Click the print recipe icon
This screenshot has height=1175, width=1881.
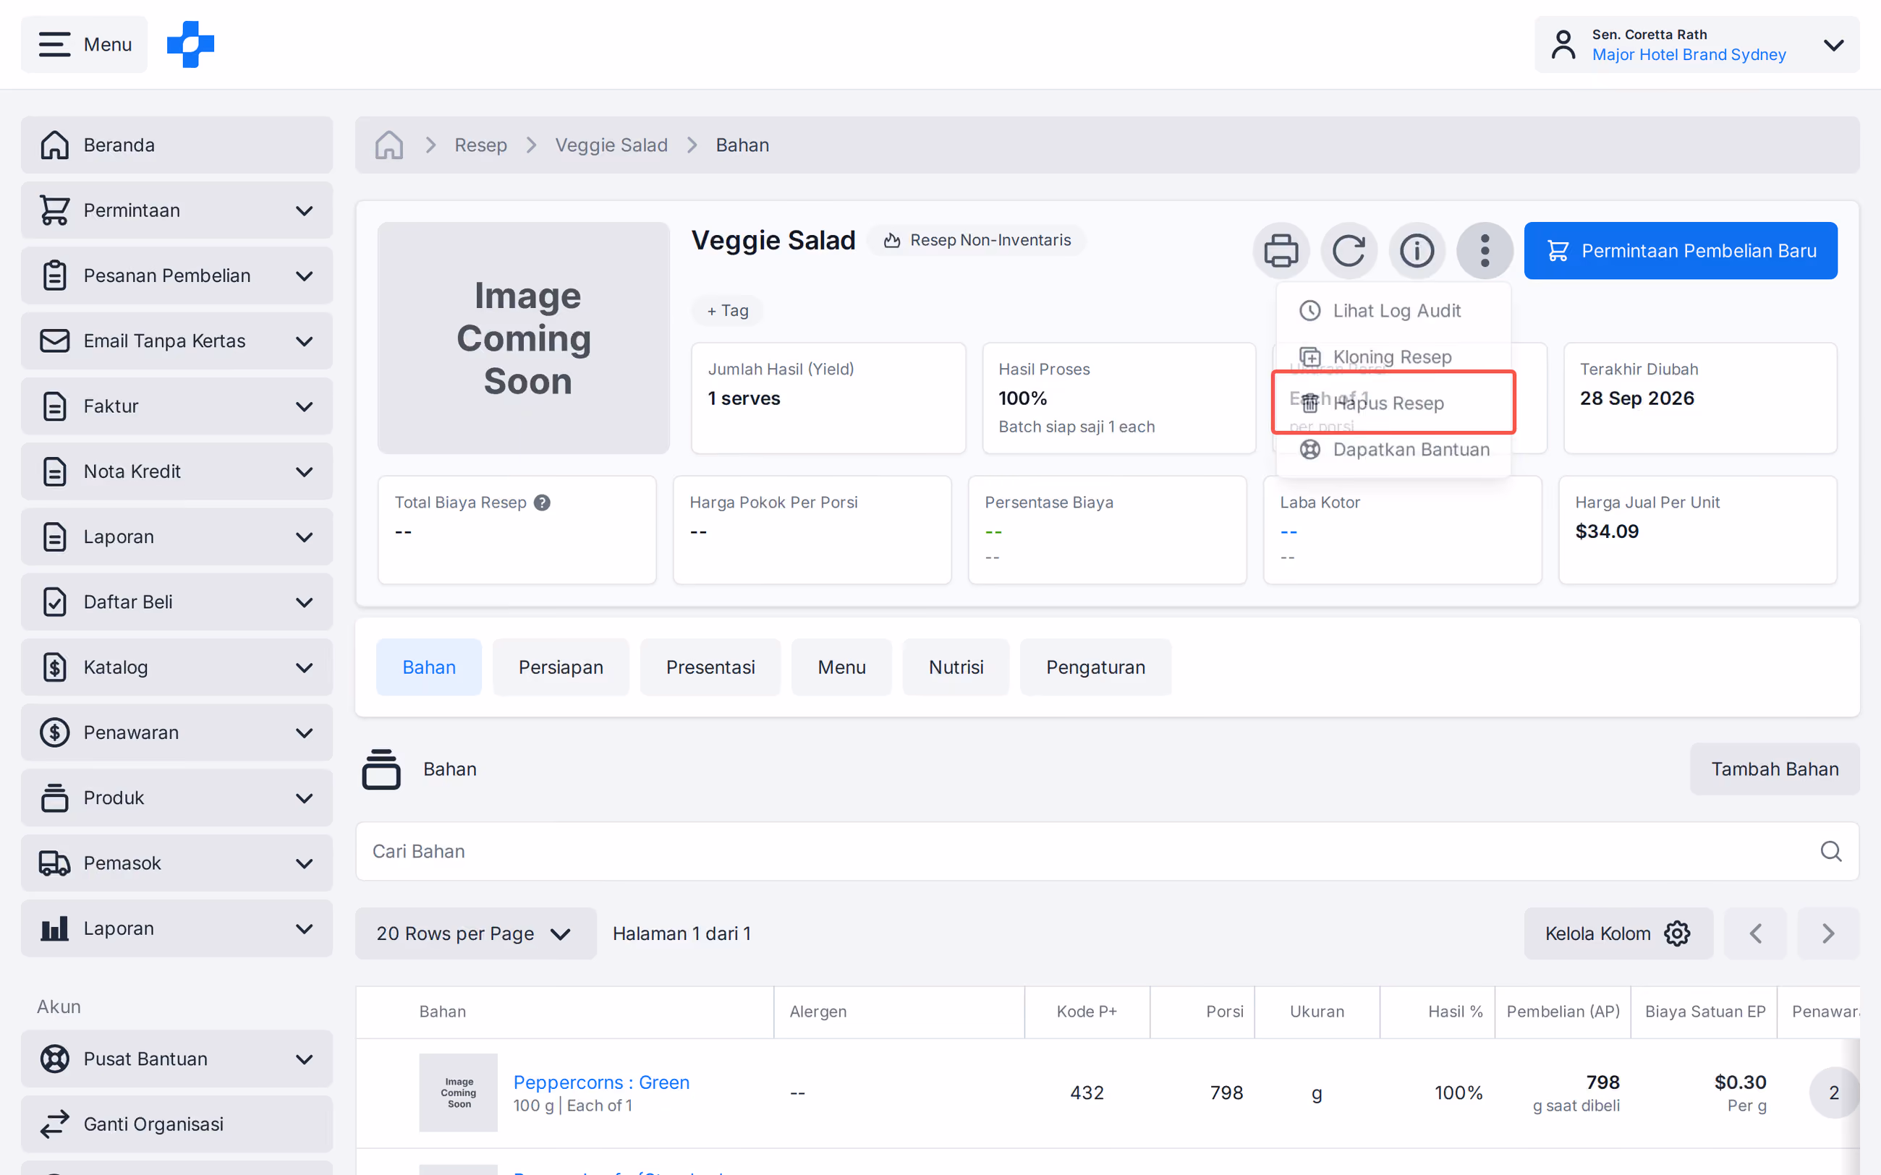1281,250
